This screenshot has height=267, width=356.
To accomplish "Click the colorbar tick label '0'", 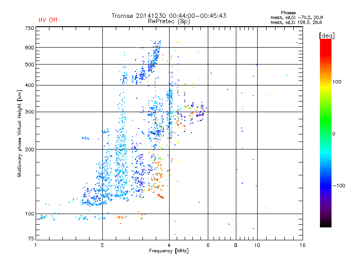I will point(334,134).
